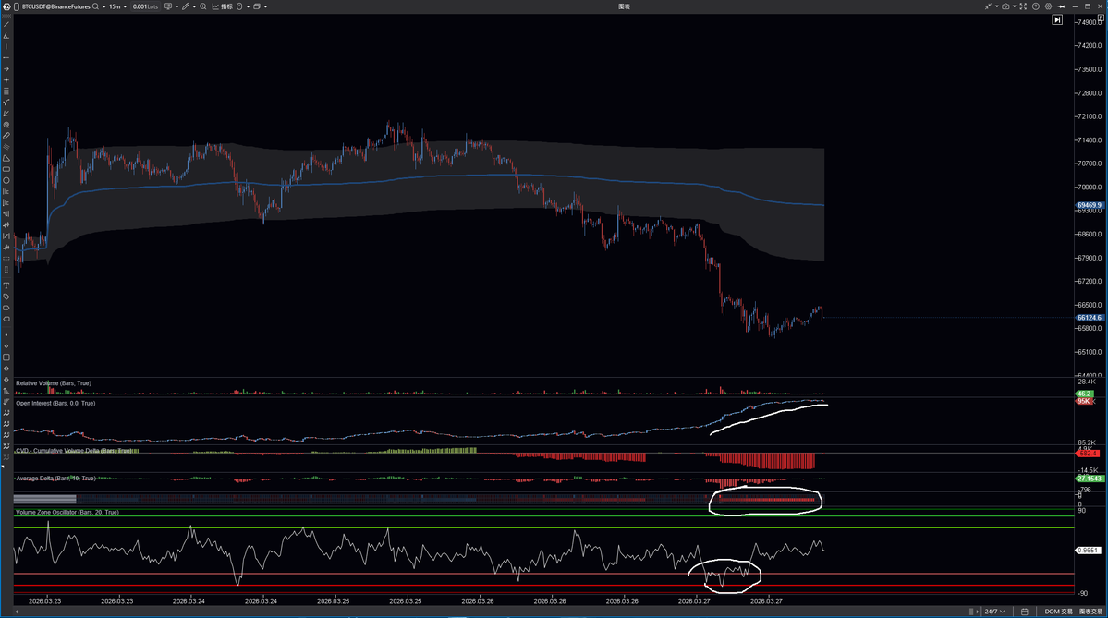Click the VWAP price label 69469.9
Image resolution: width=1108 pixels, height=618 pixels.
point(1089,205)
